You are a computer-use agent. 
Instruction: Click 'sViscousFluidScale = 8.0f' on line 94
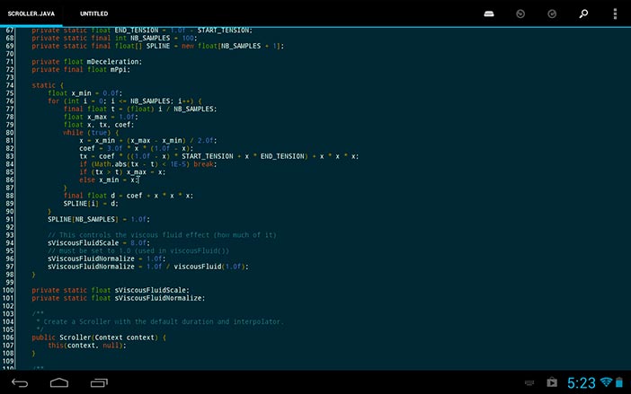click(x=99, y=243)
